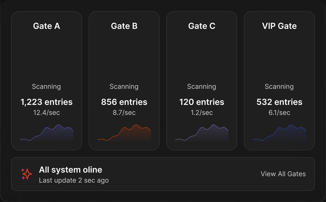The width and height of the screenshot is (326, 202).
Task: Click the 532 entries count
Action: tap(279, 102)
